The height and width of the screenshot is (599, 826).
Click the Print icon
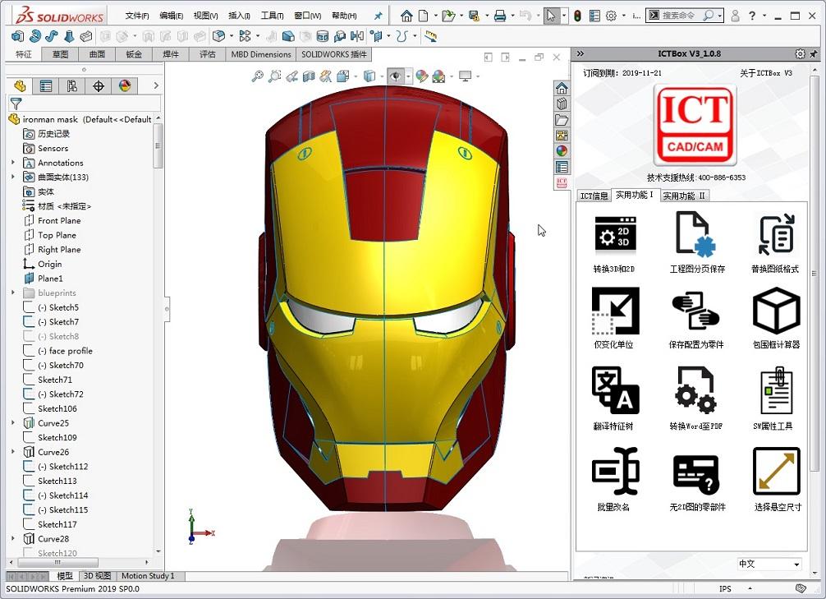coord(499,16)
